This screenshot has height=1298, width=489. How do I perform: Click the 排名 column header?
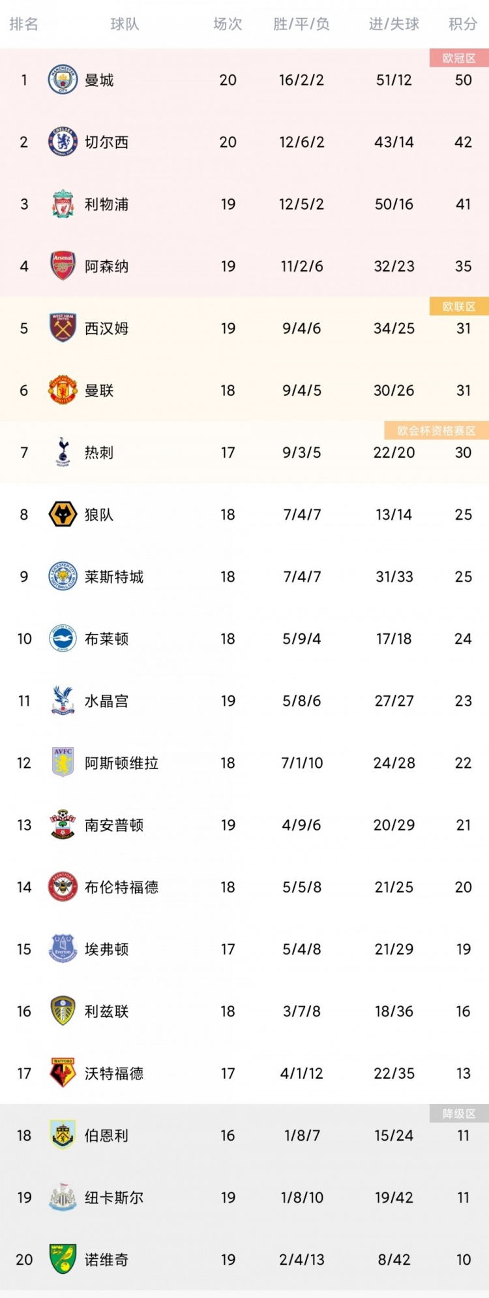(x=24, y=24)
